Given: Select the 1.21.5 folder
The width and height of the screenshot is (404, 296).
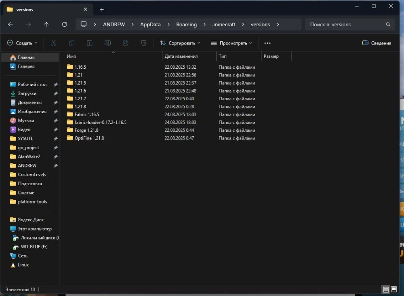Looking at the screenshot, I should click(76, 83).
